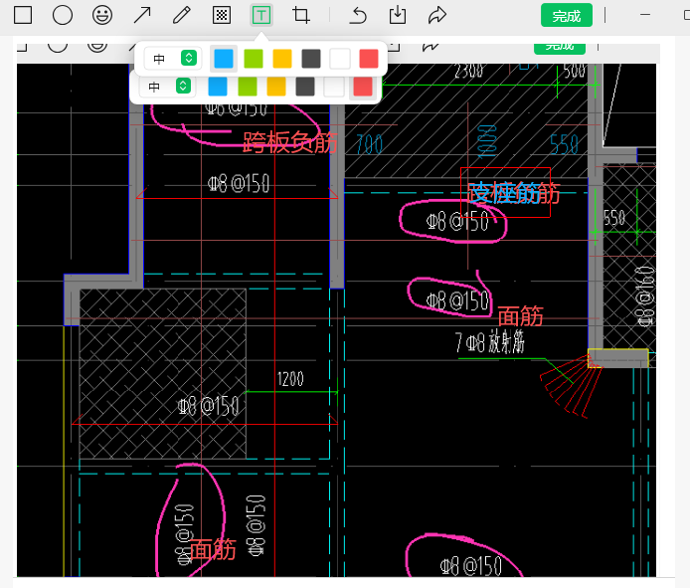This screenshot has height=588, width=690.
Task: Choose the dark gray color swatch
Action: (311, 59)
